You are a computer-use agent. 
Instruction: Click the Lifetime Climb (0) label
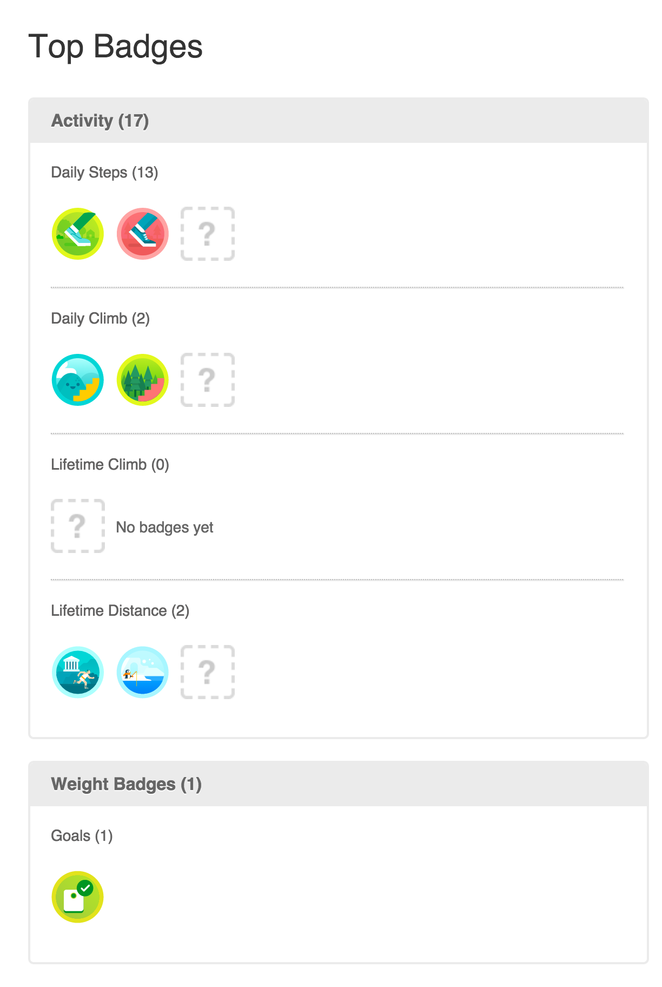tap(110, 465)
